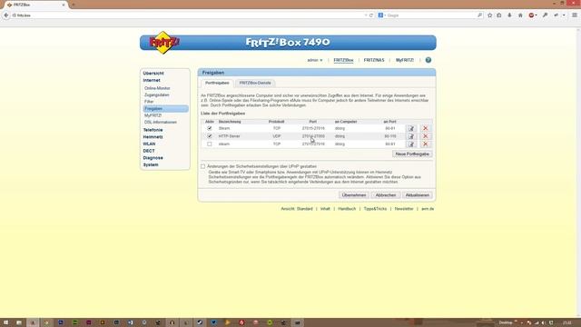The height and width of the screenshot is (327, 581).
Task: Open Heimnetz section in sidebar
Action: (153, 137)
